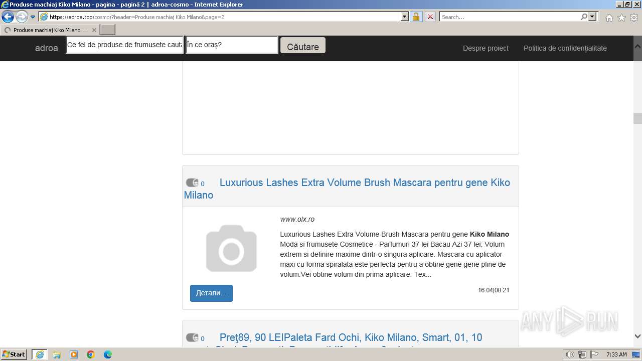Click the camera placeholder thumbnail
The height and width of the screenshot is (361, 642).
click(231, 249)
